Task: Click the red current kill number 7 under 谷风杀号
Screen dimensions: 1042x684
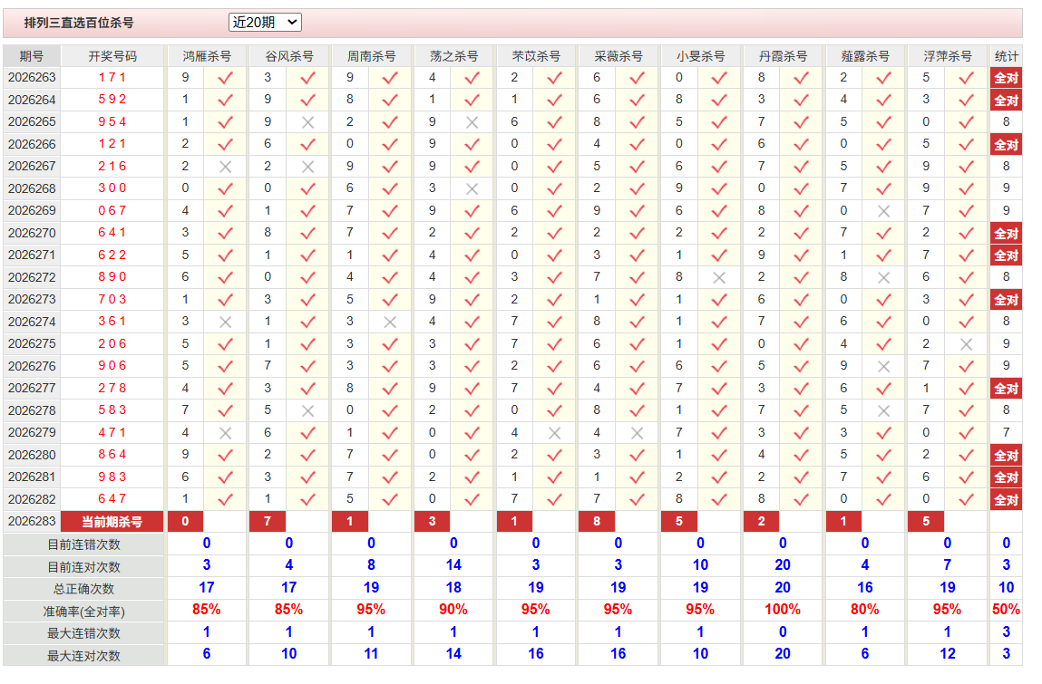Action: tap(268, 522)
